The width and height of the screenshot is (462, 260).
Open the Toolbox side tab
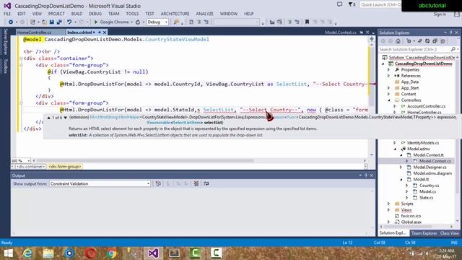click(x=5, y=66)
